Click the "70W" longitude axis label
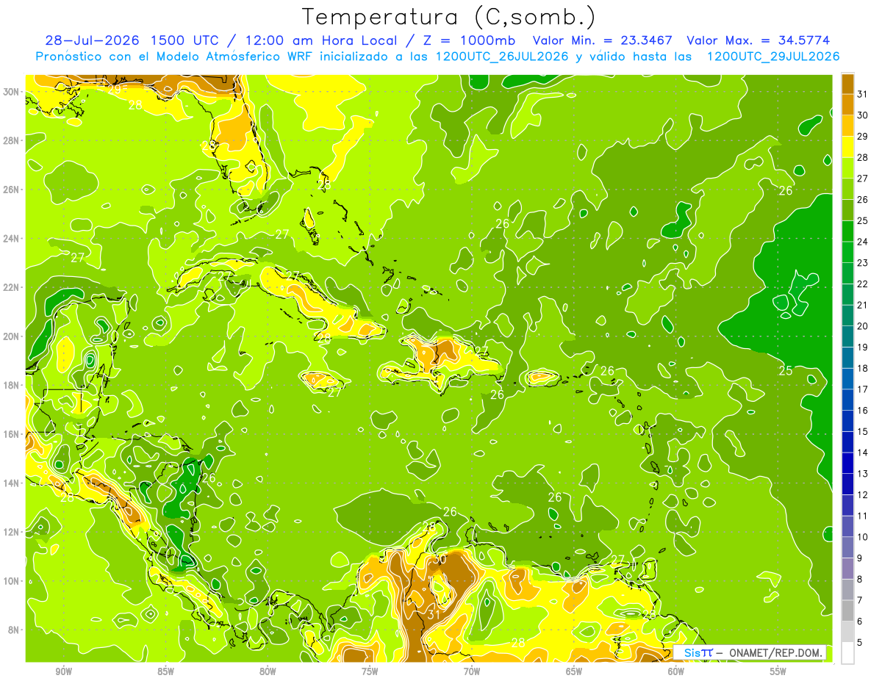 pyautogui.click(x=472, y=671)
